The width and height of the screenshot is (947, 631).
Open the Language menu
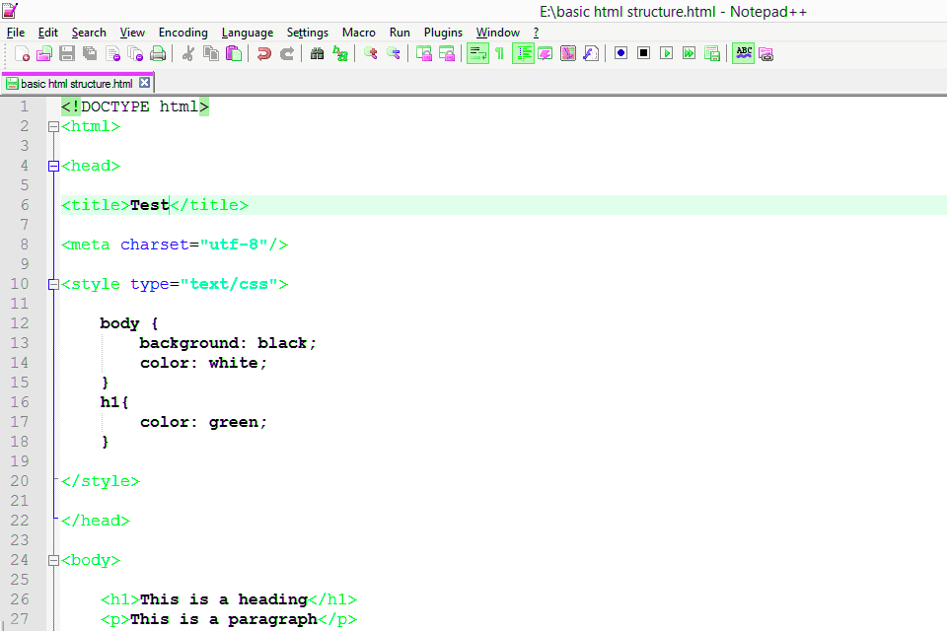[x=247, y=33]
